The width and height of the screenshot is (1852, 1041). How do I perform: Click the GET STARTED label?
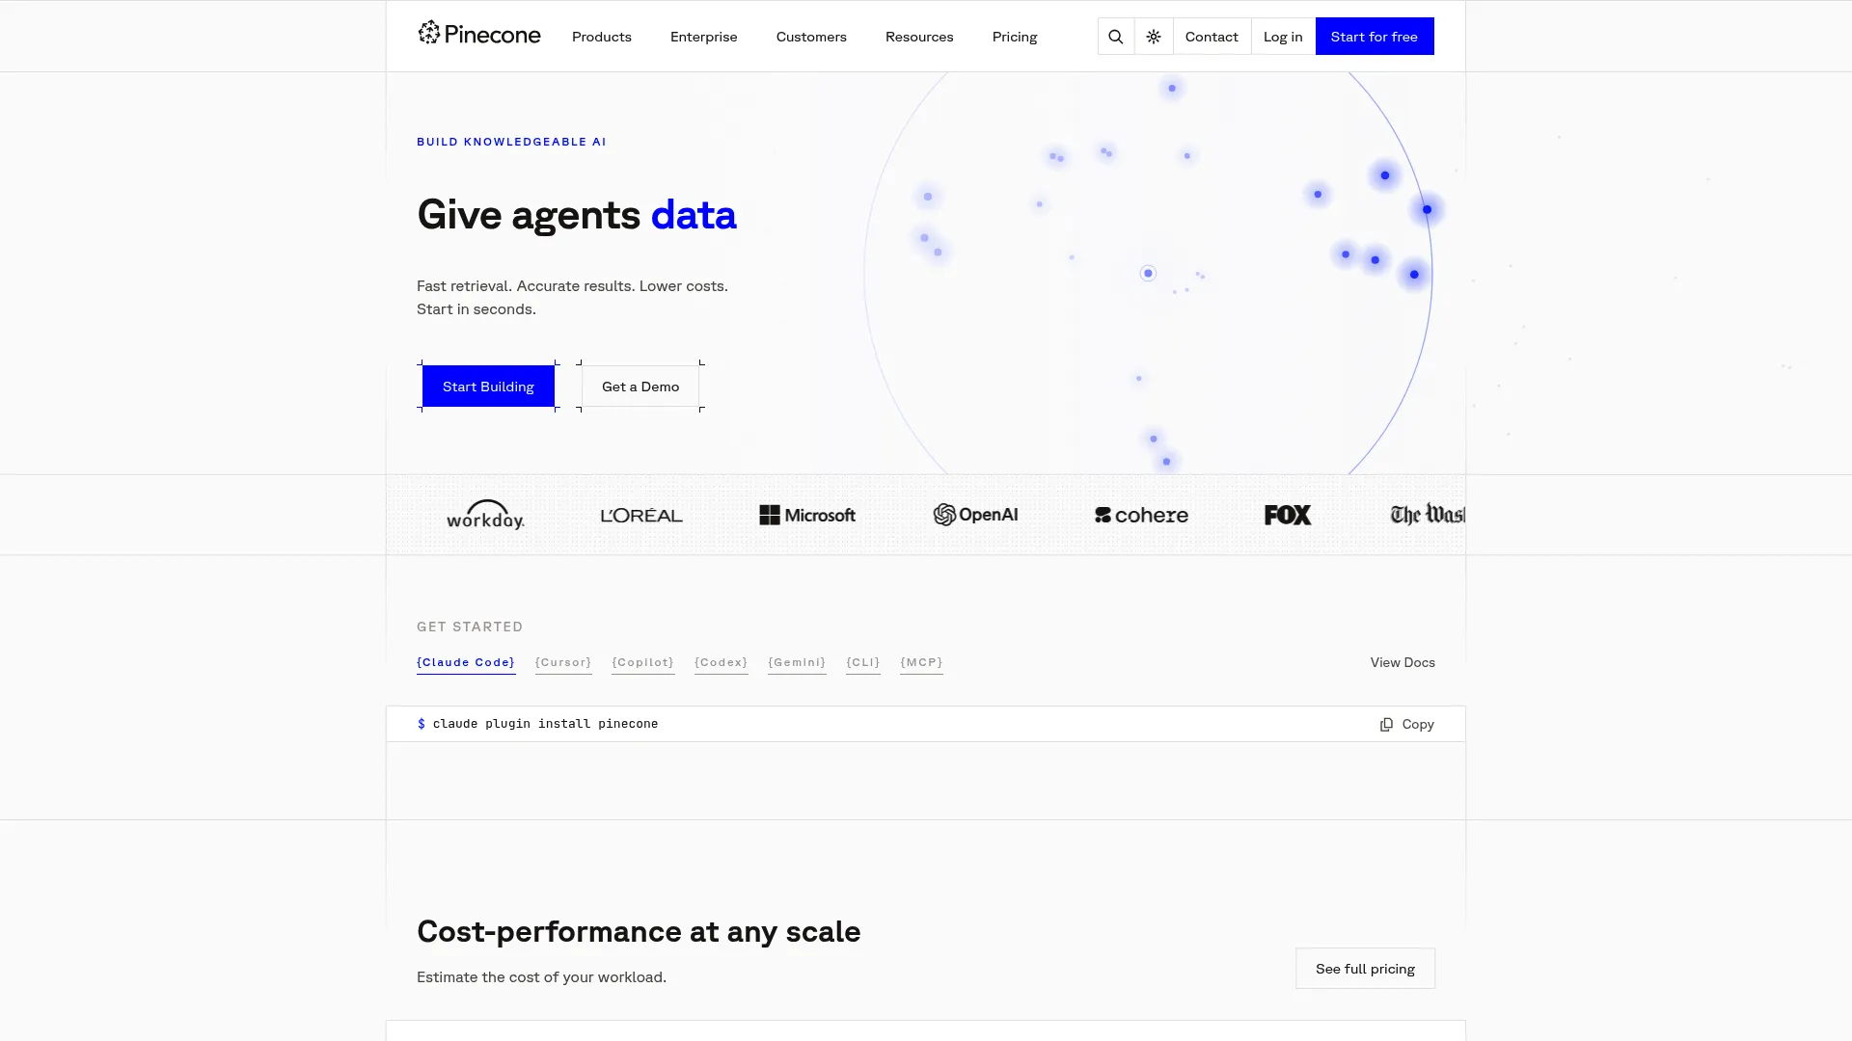pos(470,627)
